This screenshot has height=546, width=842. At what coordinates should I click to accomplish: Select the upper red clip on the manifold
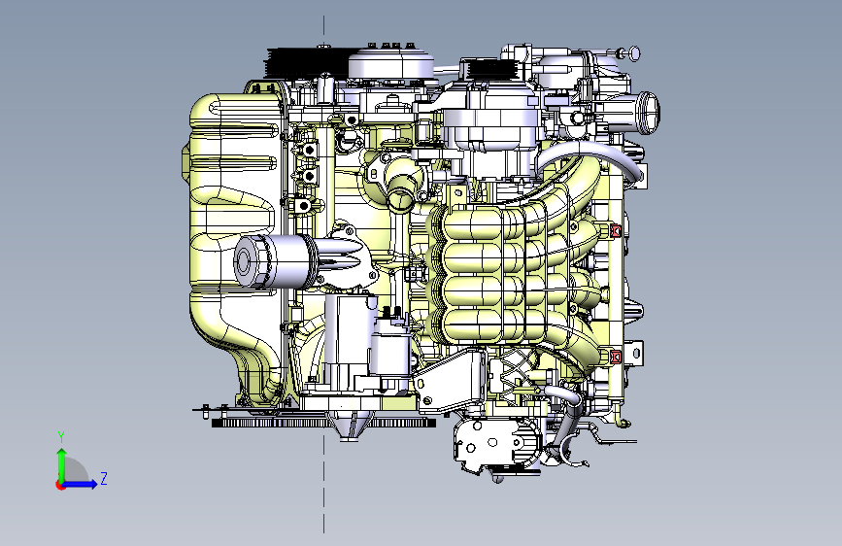pos(616,230)
